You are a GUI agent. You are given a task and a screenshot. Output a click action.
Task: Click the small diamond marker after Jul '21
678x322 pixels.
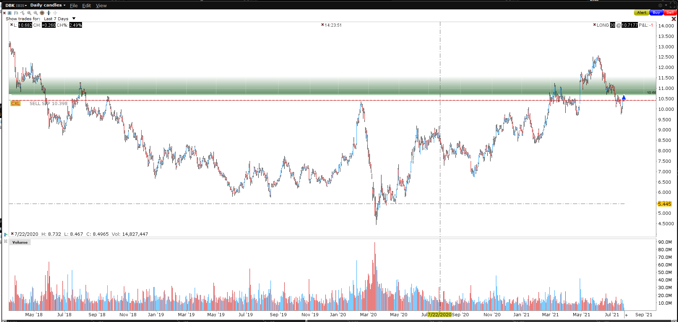pos(626,315)
